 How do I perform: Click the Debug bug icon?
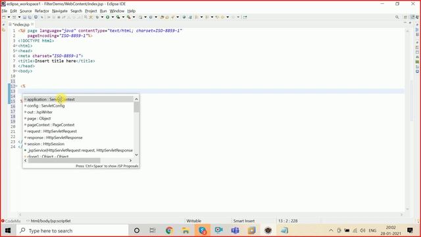tap(97, 17)
